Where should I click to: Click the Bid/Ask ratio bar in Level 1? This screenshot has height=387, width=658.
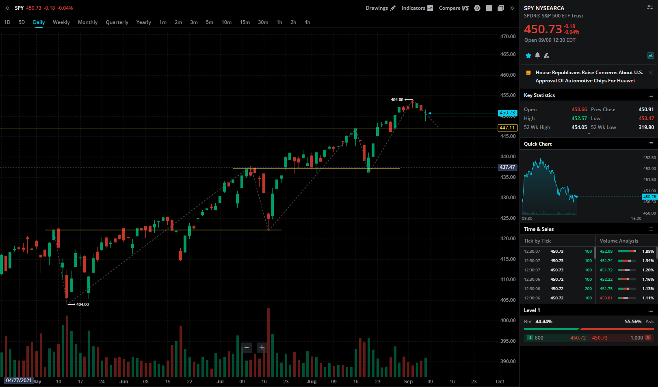tap(589, 329)
